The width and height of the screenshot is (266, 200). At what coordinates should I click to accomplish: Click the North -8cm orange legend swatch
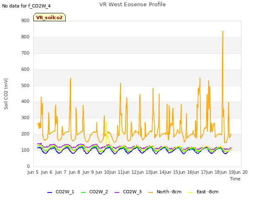(150, 192)
